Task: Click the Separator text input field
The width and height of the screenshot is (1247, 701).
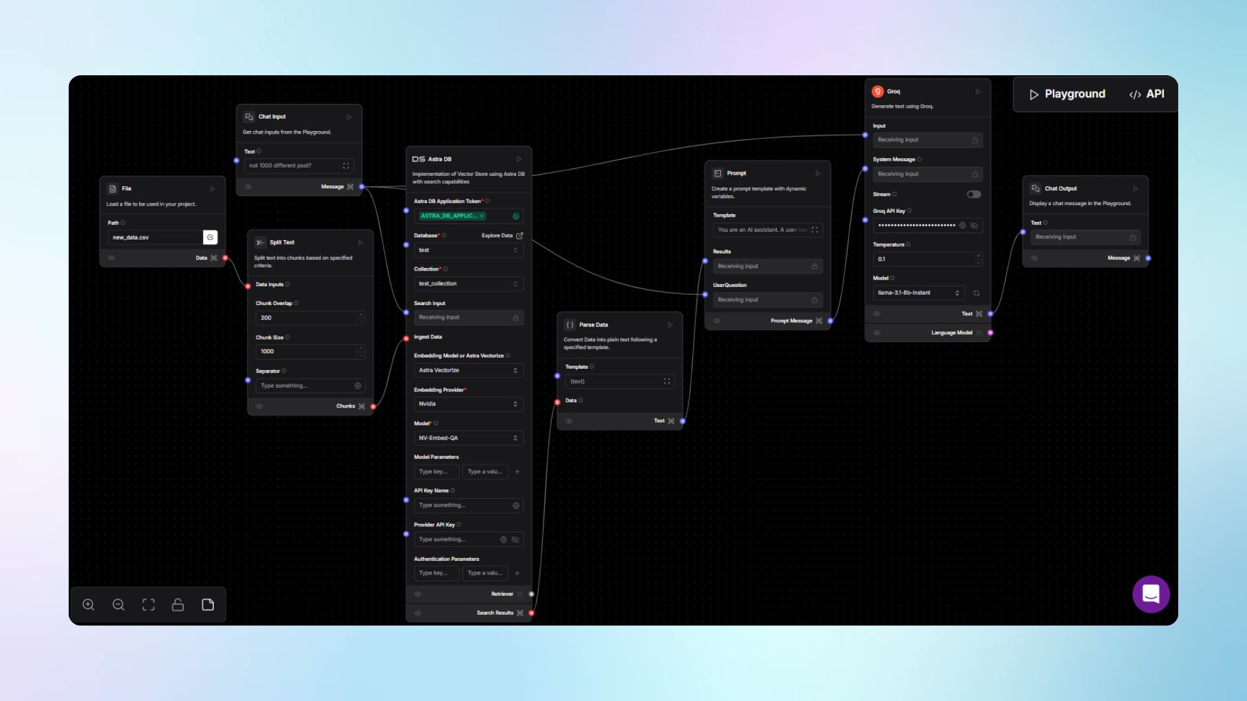Action: [x=305, y=386]
